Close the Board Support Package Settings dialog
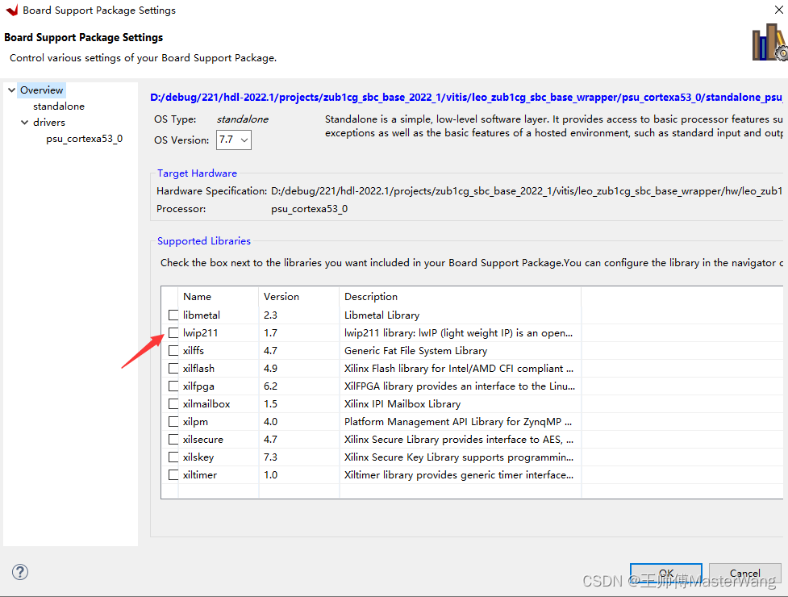The width and height of the screenshot is (788, 597). pyautogui.click(x=778, y=10)
